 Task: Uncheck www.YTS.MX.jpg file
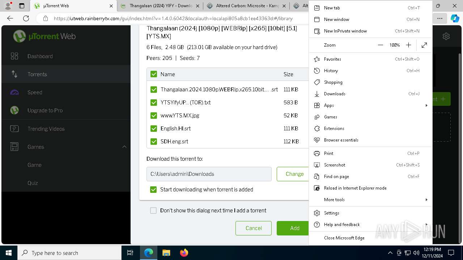(x=154, y=115)
